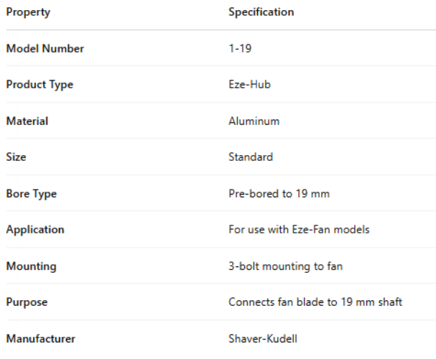This screenshot has height=359, width=436.
Task: Select the Model Number label cell
Action: [x=45, y=49]
